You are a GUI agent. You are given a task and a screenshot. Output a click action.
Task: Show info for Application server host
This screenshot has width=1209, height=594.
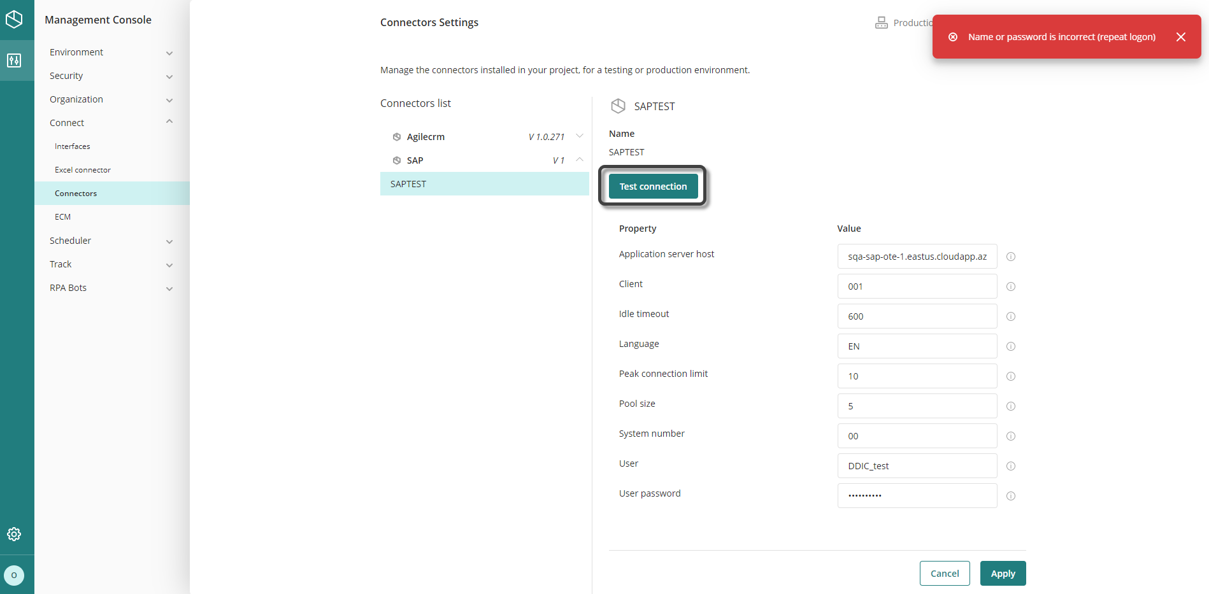pyautogui.click(x=1011, y=257)
